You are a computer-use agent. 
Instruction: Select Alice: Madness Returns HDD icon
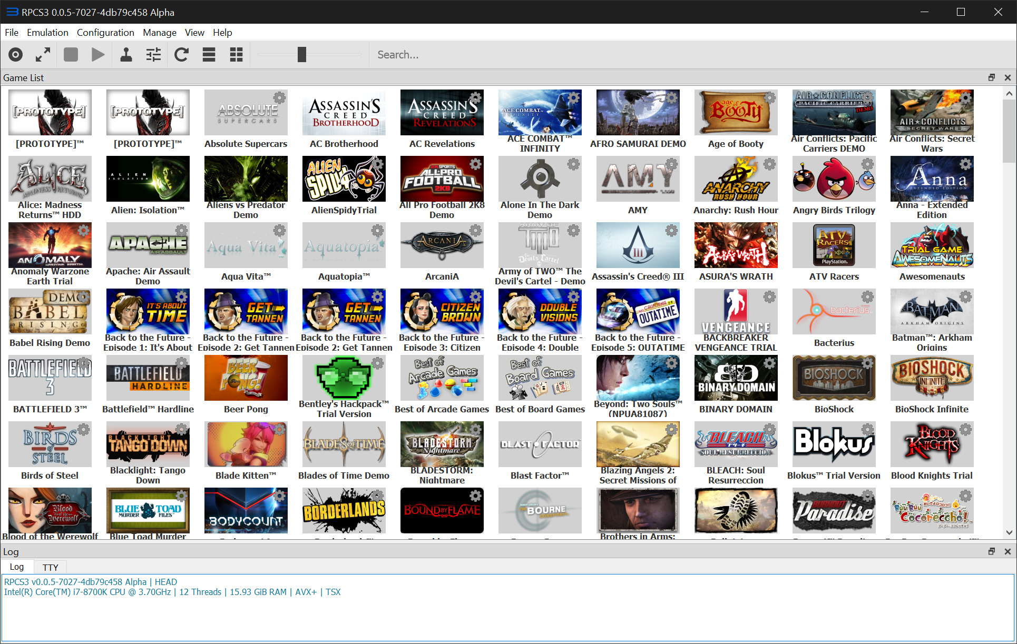(50, 179)
